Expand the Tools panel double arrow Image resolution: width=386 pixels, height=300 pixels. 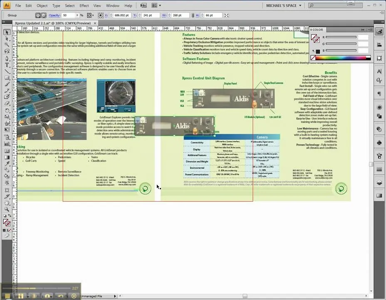point(3,22)
